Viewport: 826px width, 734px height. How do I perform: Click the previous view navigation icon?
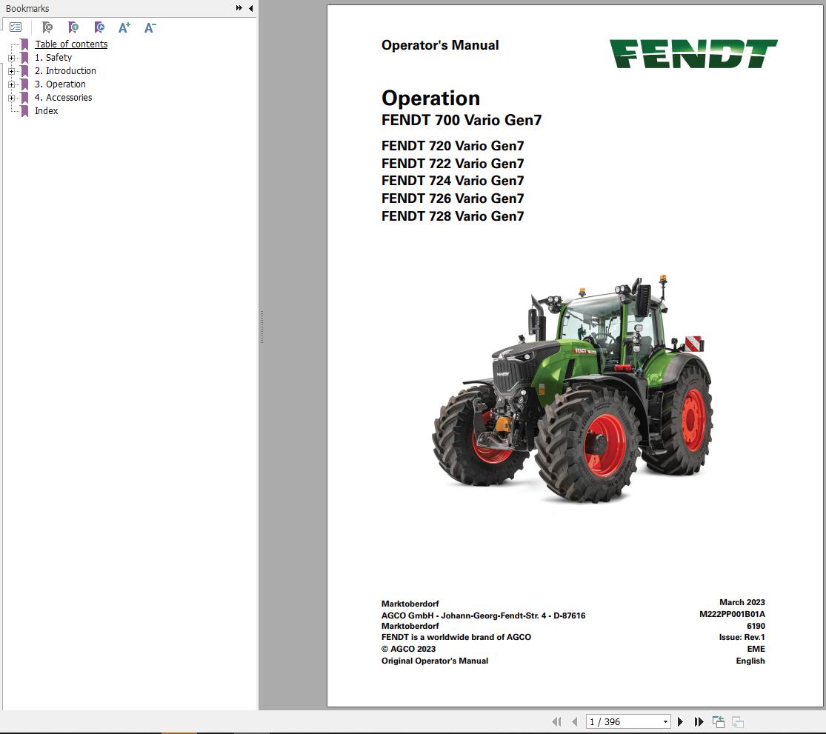tap(719, 722)
